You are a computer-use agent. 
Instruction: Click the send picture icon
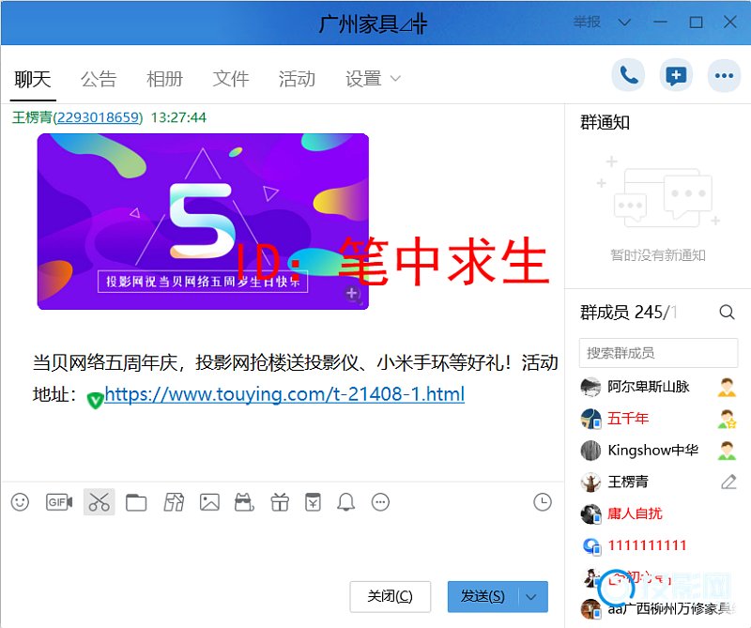(x=209, y=502)
